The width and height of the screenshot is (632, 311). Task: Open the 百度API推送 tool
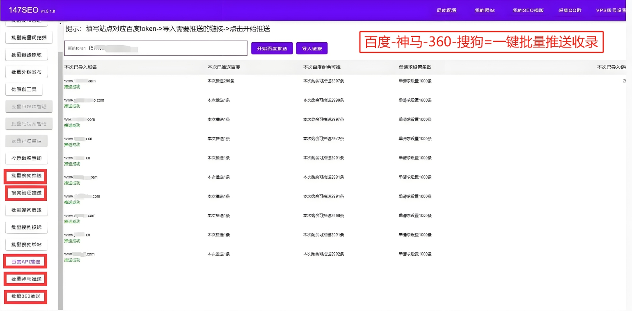(x=25, y=261)
